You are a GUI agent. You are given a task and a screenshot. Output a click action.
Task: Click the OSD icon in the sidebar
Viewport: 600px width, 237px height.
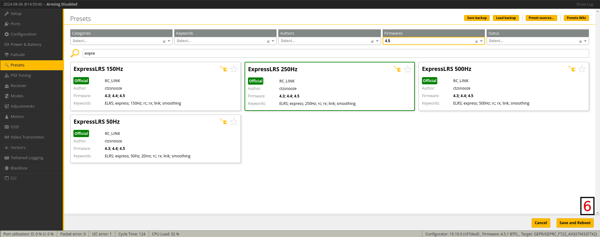pyautogui.click(x=7, y=127)
